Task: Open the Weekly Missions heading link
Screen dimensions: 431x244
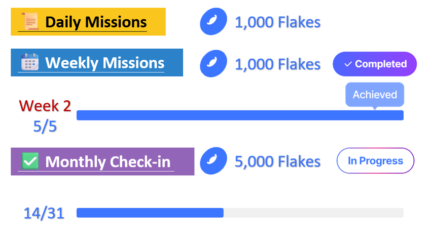Action: point(104,63)
